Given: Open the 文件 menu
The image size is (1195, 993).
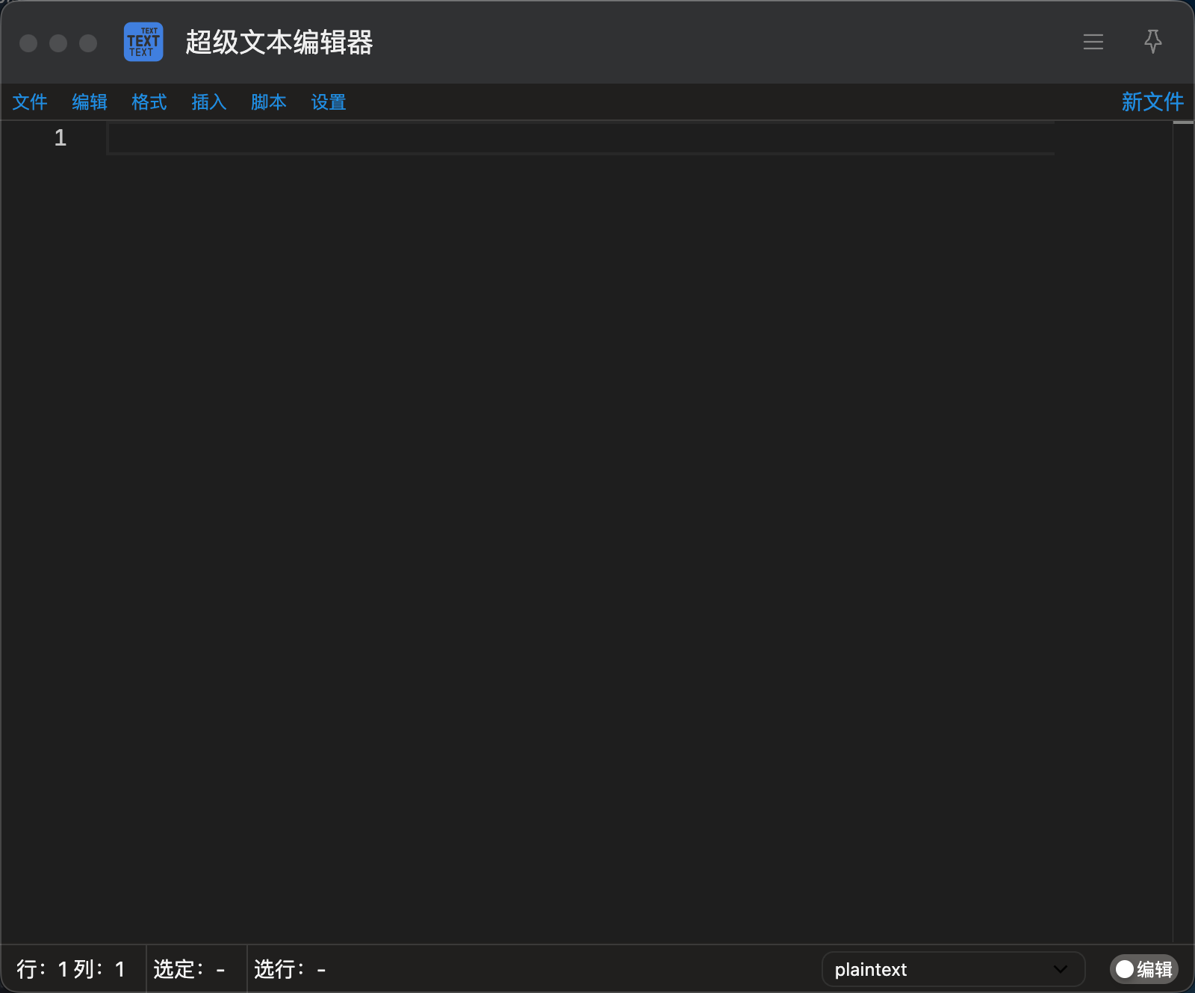Looking at the screenshot, I should click(30, 102).
